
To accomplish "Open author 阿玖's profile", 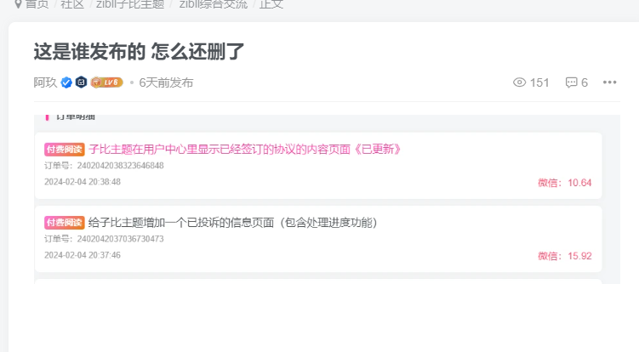I will pos(45,82).
